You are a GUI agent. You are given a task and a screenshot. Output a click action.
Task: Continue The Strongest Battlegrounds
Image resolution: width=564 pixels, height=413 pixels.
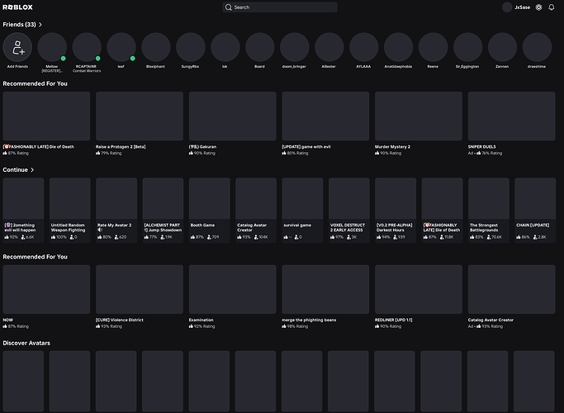tap(489, 210)
